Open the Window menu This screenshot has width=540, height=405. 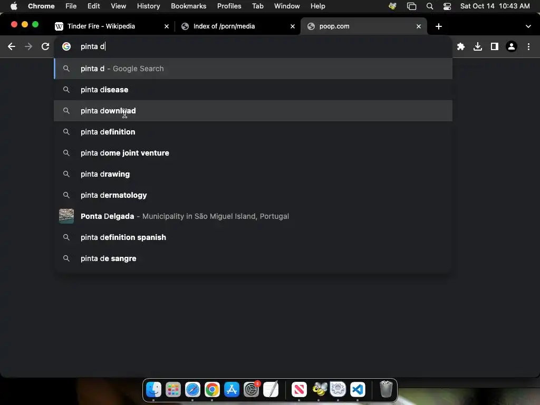tap(287, 6)
